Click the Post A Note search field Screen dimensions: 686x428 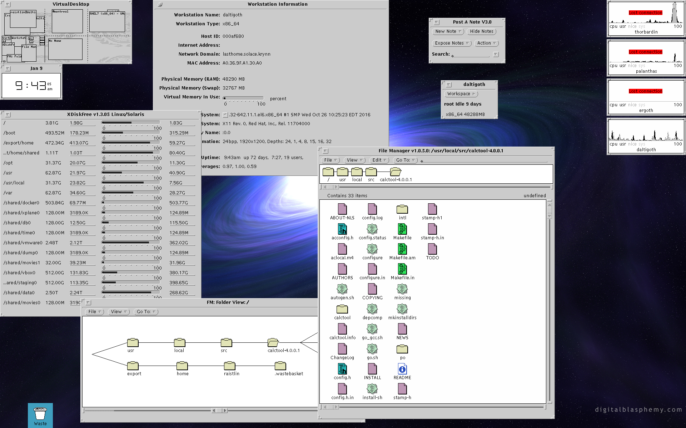pyautogui.click(x=471, y=55)
